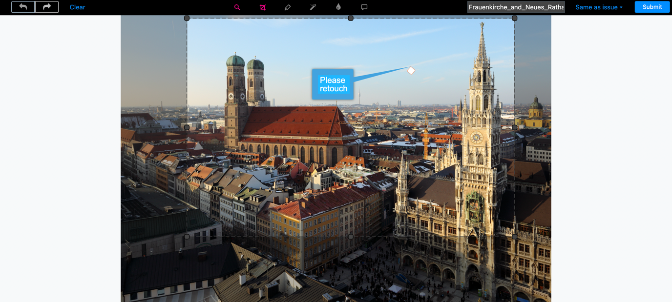Grab the bottom-center crop handle
Image resolution: width=672 pixels, height=302 pixels.
tap(350, 236)
